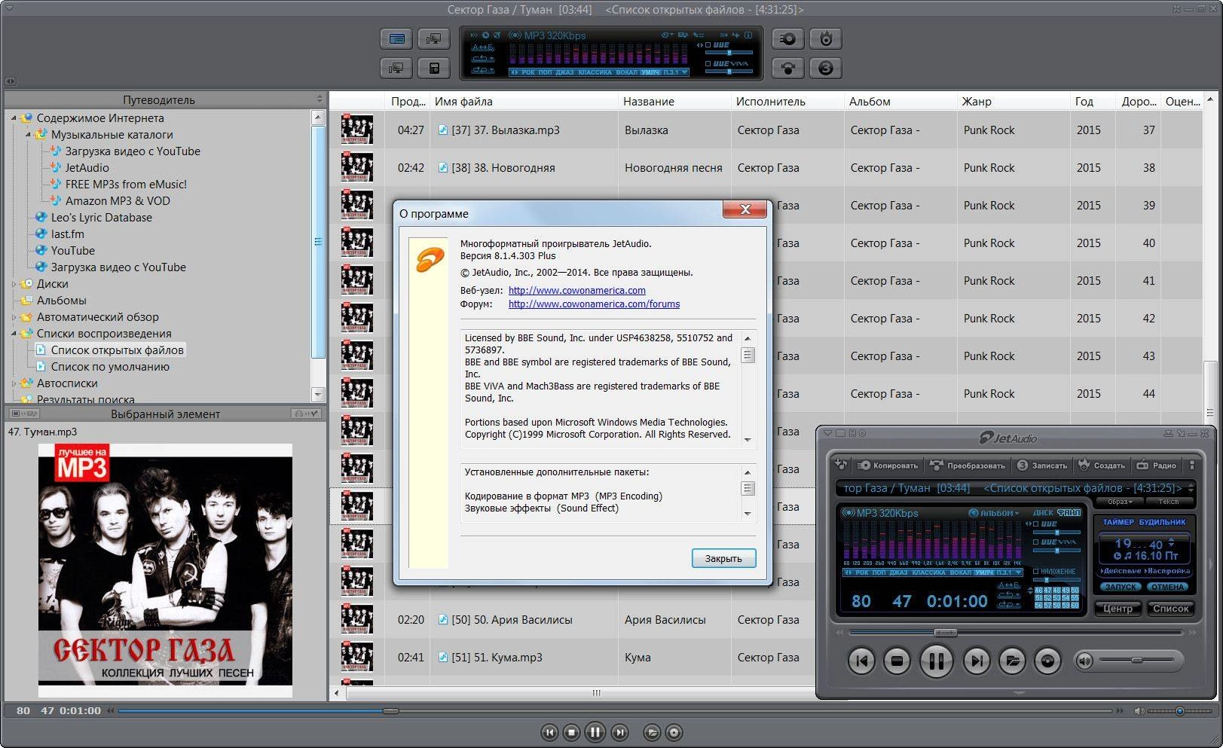
Task: Sort by Имя файла column header
Action: pos(524,101)
